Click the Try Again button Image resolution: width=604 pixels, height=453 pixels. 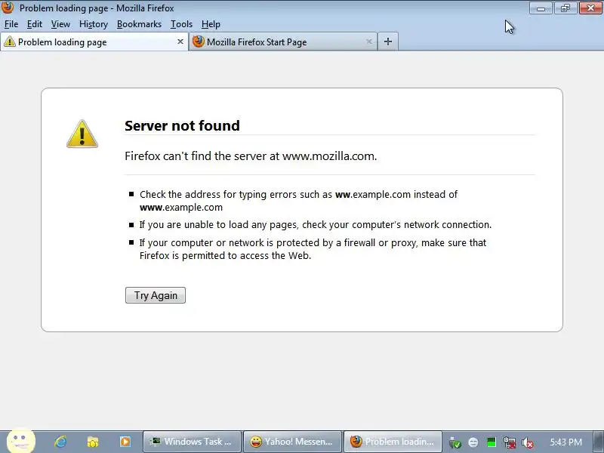(156, 295)
